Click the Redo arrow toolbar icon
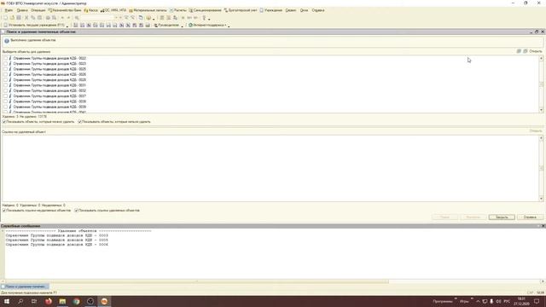Image resolution: width=546 pixels, height=307 pixels. coord(69,18)
